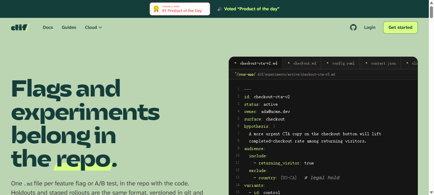Click the Login link
Image resolution: width=434 pixels, height=195 pixels.
[x=370, y=27]
